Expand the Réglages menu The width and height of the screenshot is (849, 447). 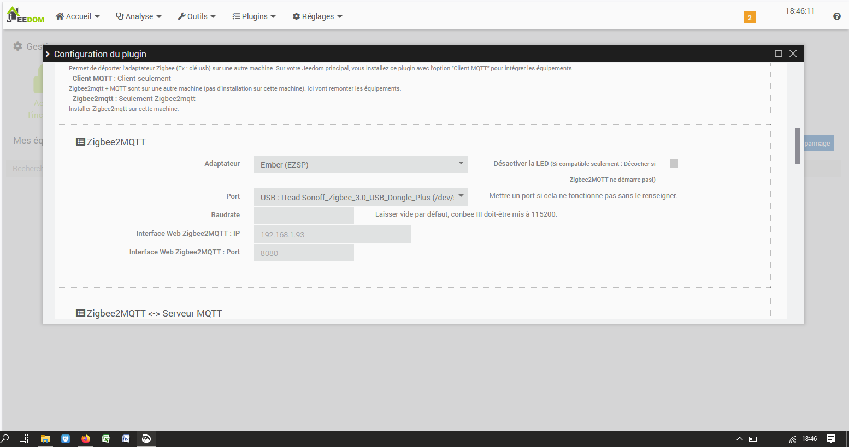pos(317,16)
